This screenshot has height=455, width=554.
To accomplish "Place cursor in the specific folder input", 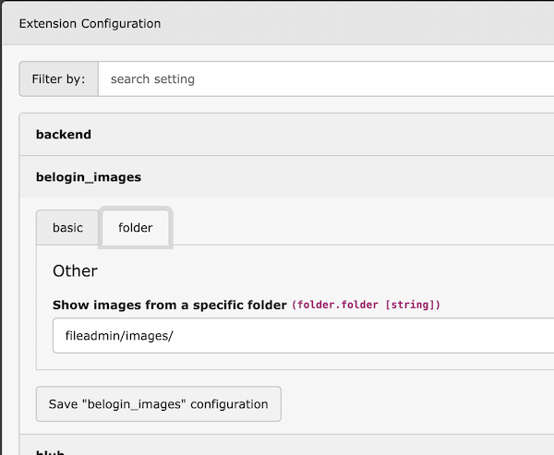I will tap(305, 335).
